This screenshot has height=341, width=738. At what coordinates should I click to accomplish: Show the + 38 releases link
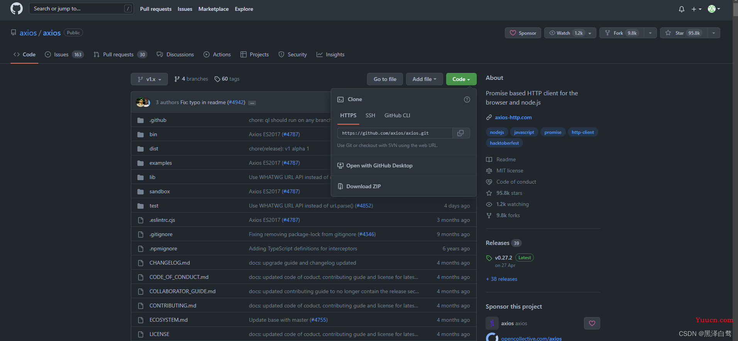click(x=502, y=279)
